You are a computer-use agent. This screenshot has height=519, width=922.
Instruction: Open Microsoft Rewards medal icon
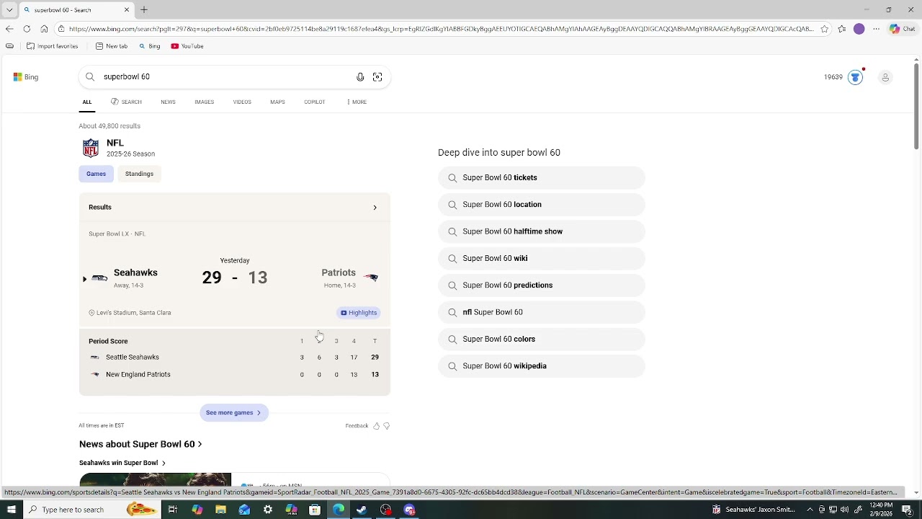855,77
